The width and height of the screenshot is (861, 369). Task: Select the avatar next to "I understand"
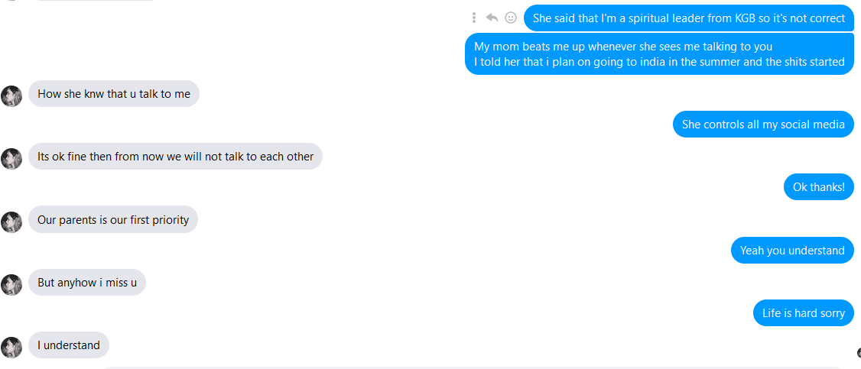tap(11, 347)
